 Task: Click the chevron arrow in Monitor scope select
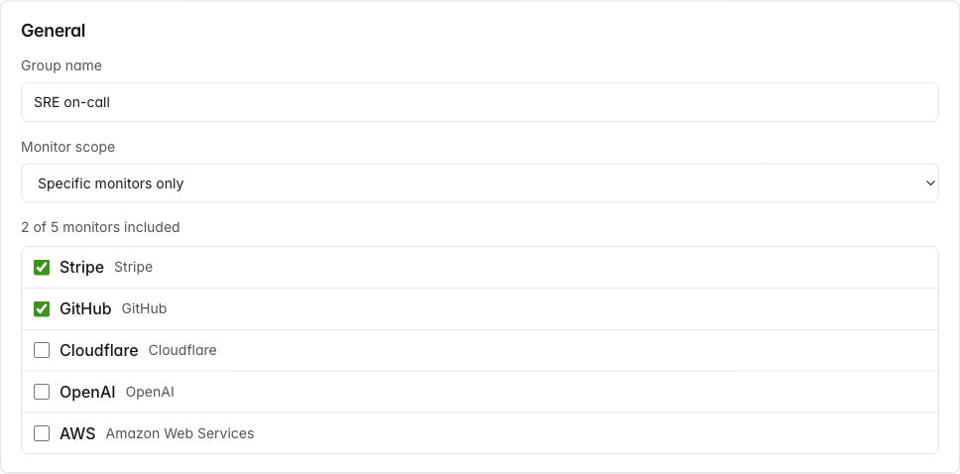coord(929,183)
